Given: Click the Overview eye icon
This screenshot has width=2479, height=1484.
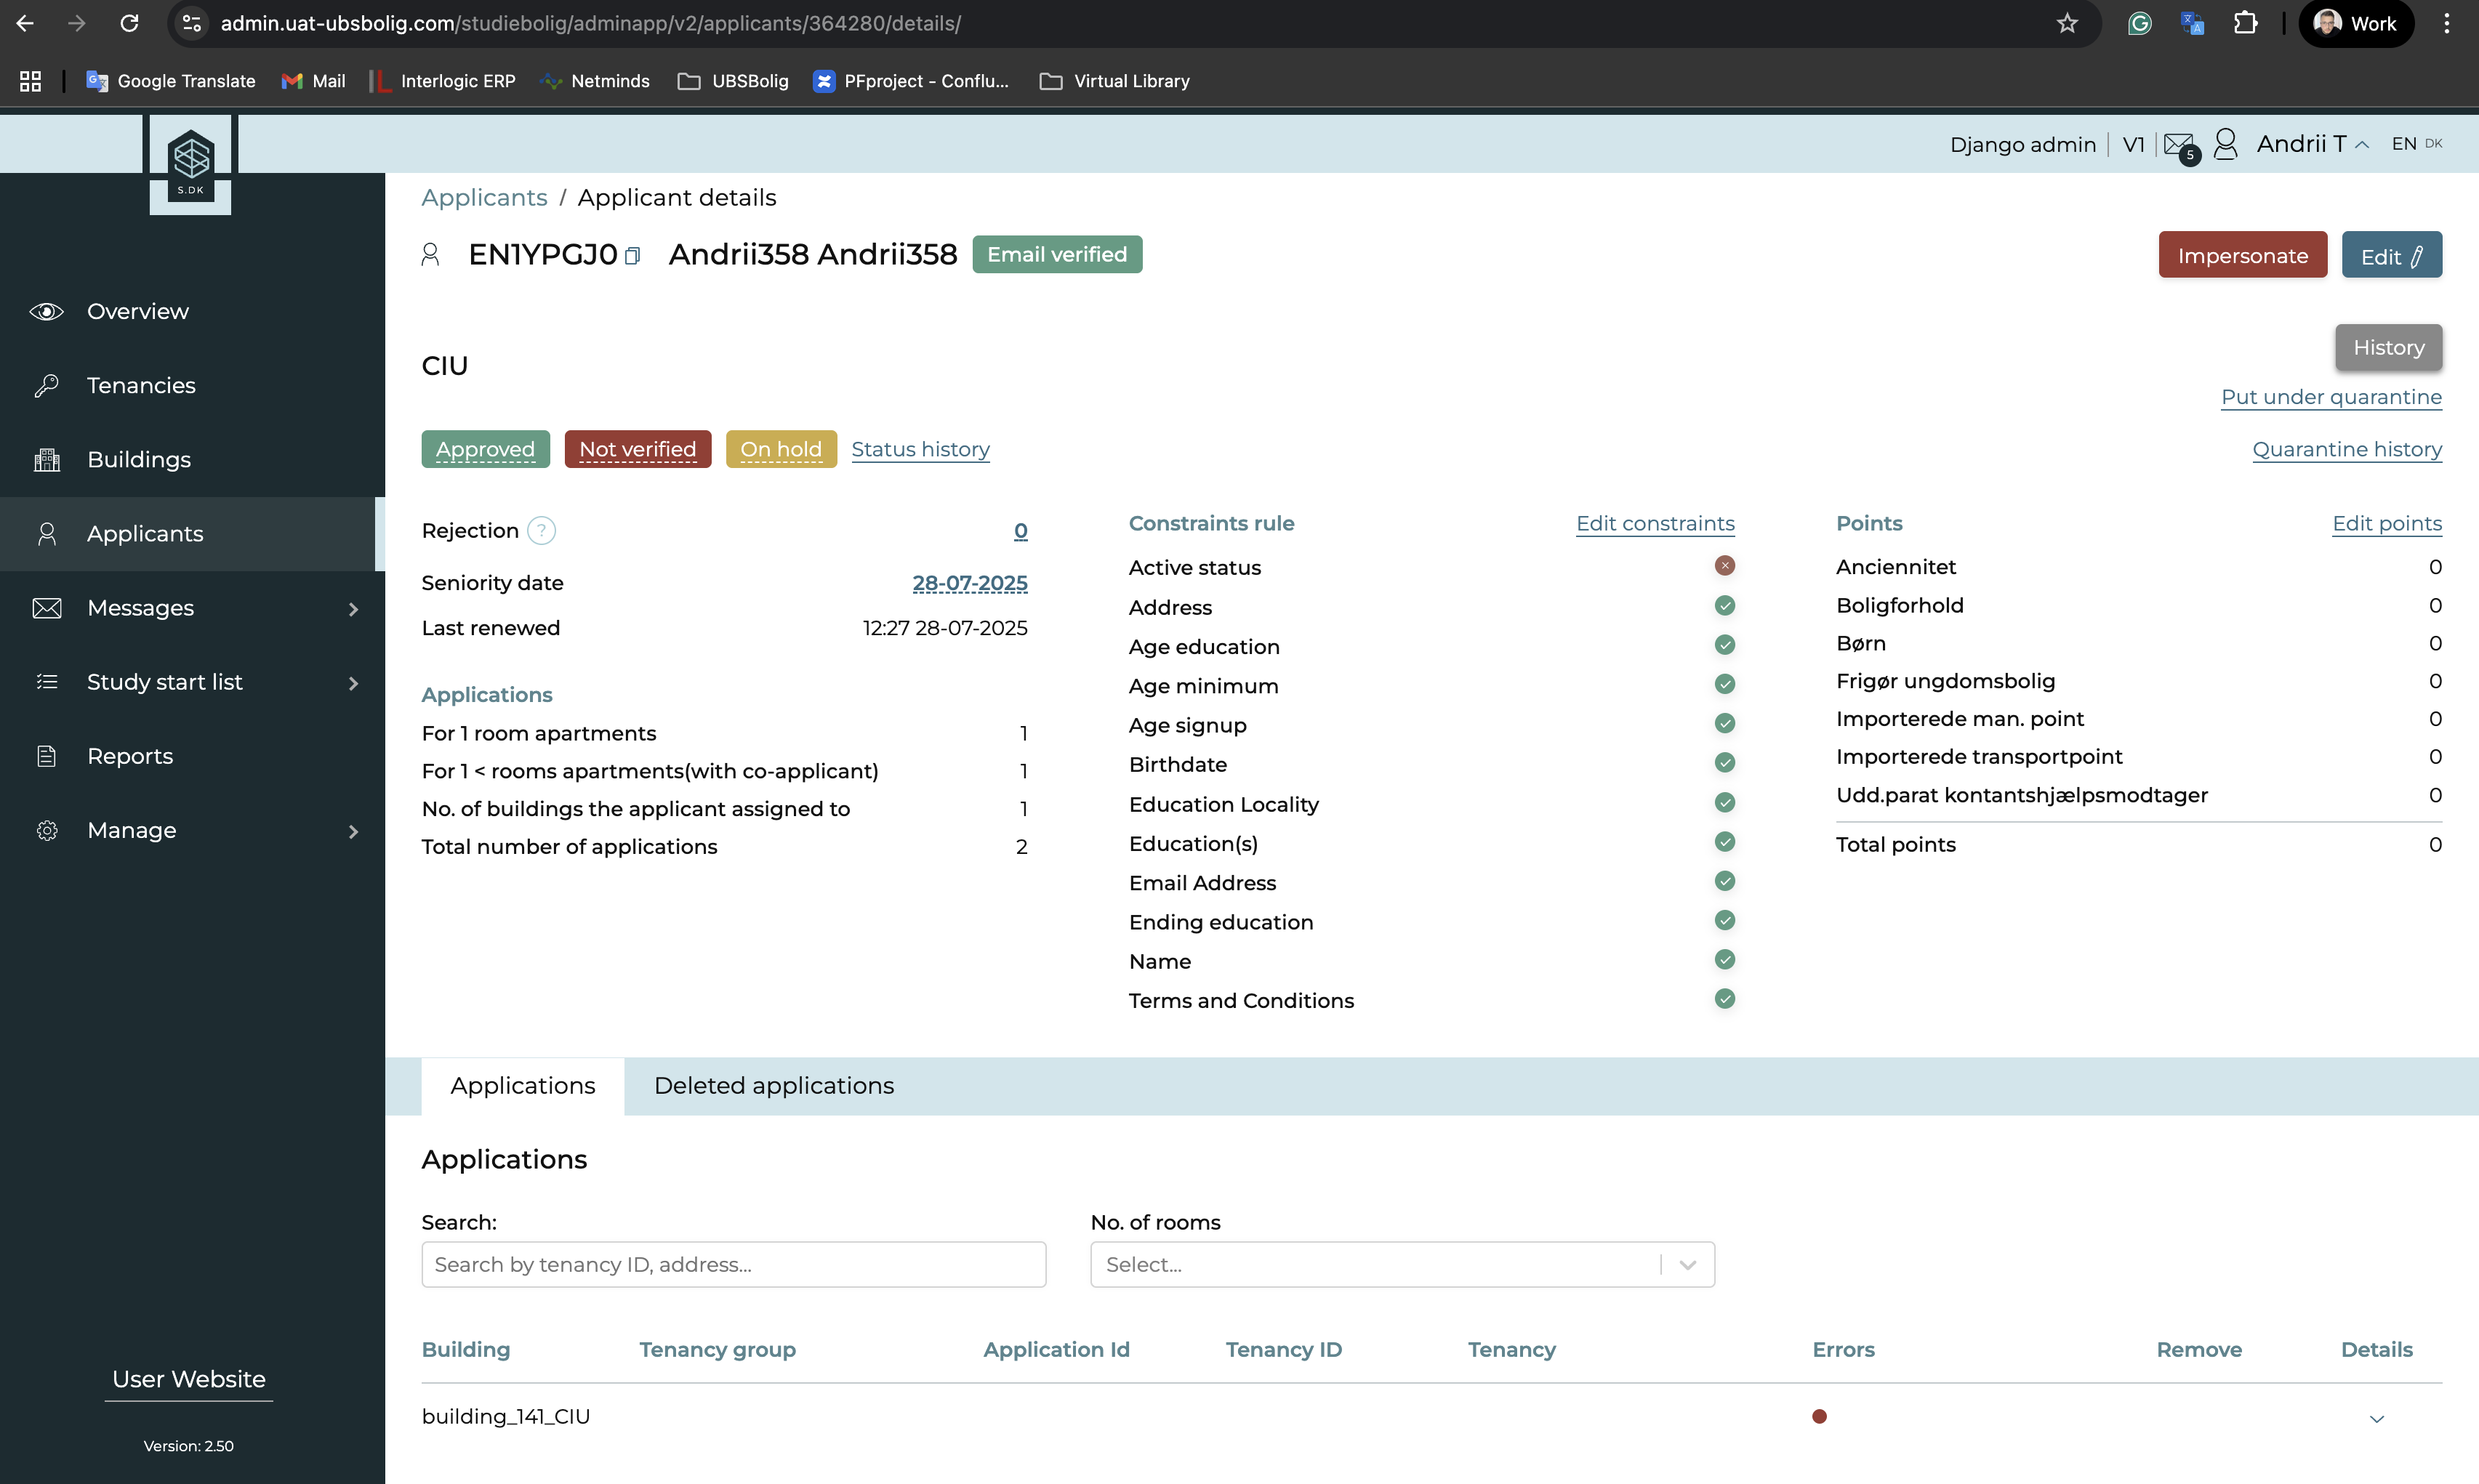Looking at the screenshot, I should pos(46,312).
